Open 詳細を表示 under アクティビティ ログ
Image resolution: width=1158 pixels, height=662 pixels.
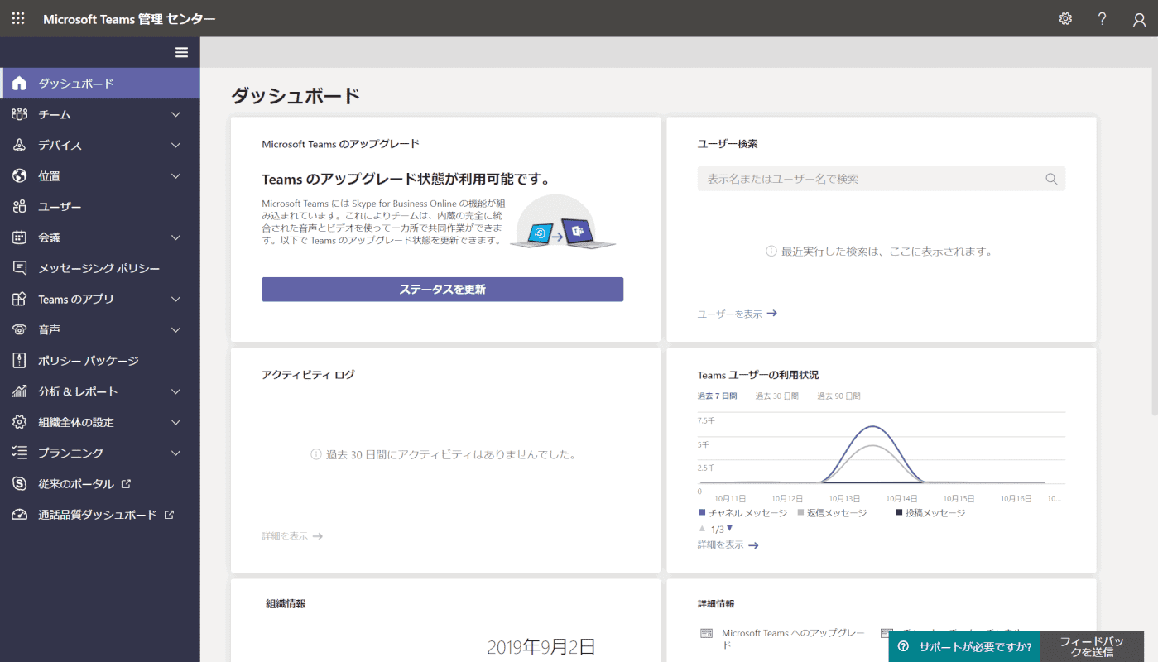292,536
